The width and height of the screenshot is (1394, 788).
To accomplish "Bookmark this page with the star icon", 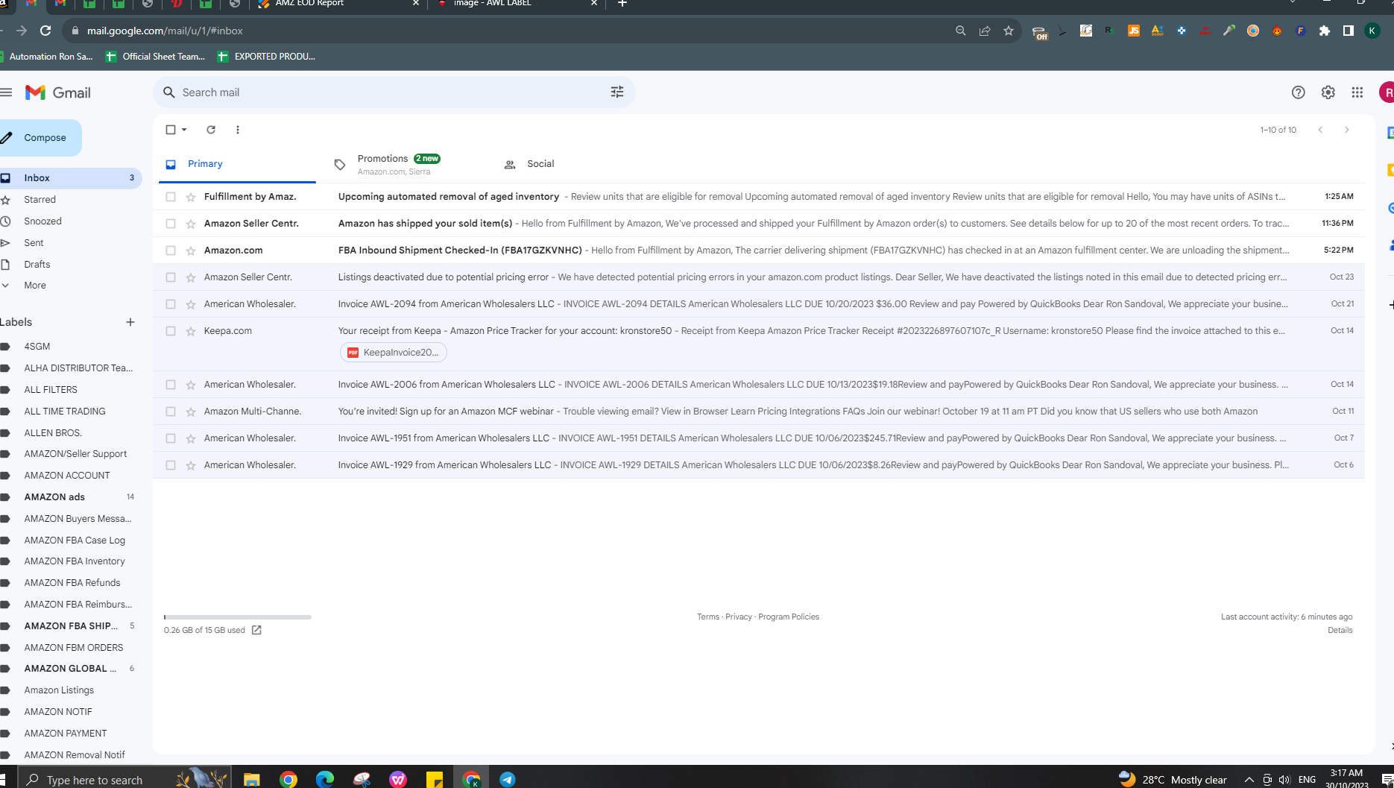I will (x=1009, y=31).
